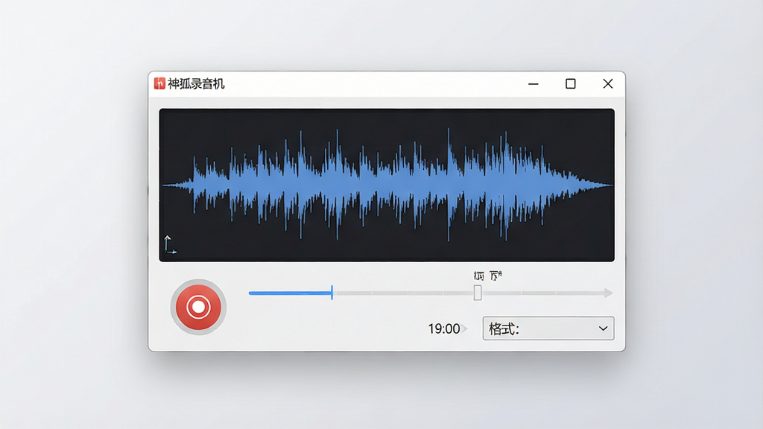Click the axis icon in waveform corner
The image size is (763, 429).
pyautogui.click(x=169, y=244)
